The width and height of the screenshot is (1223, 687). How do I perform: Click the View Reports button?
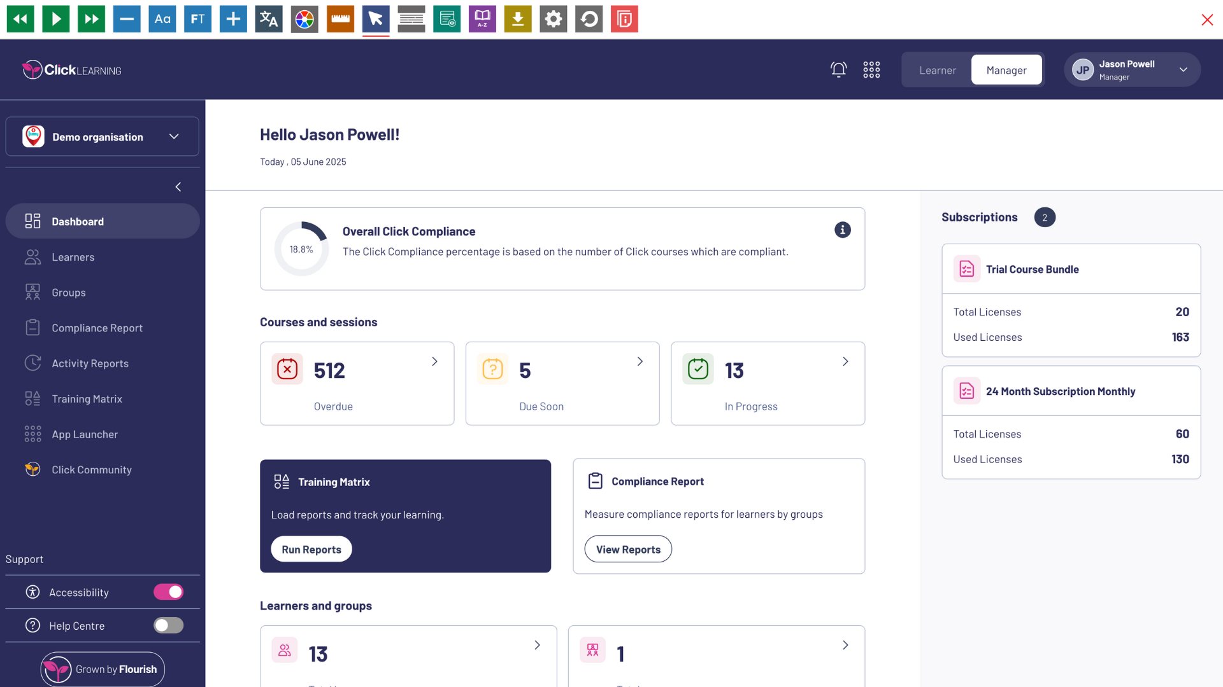pos(628,550)
